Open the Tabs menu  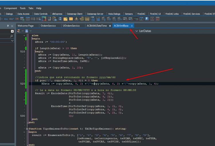point(31,8)
